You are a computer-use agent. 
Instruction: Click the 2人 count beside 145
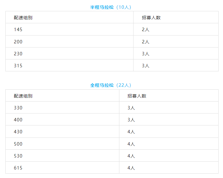(146, 30)
